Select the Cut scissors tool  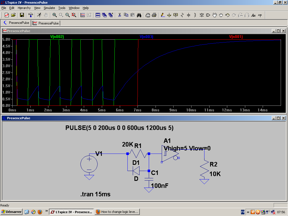(x=120, y=15)
